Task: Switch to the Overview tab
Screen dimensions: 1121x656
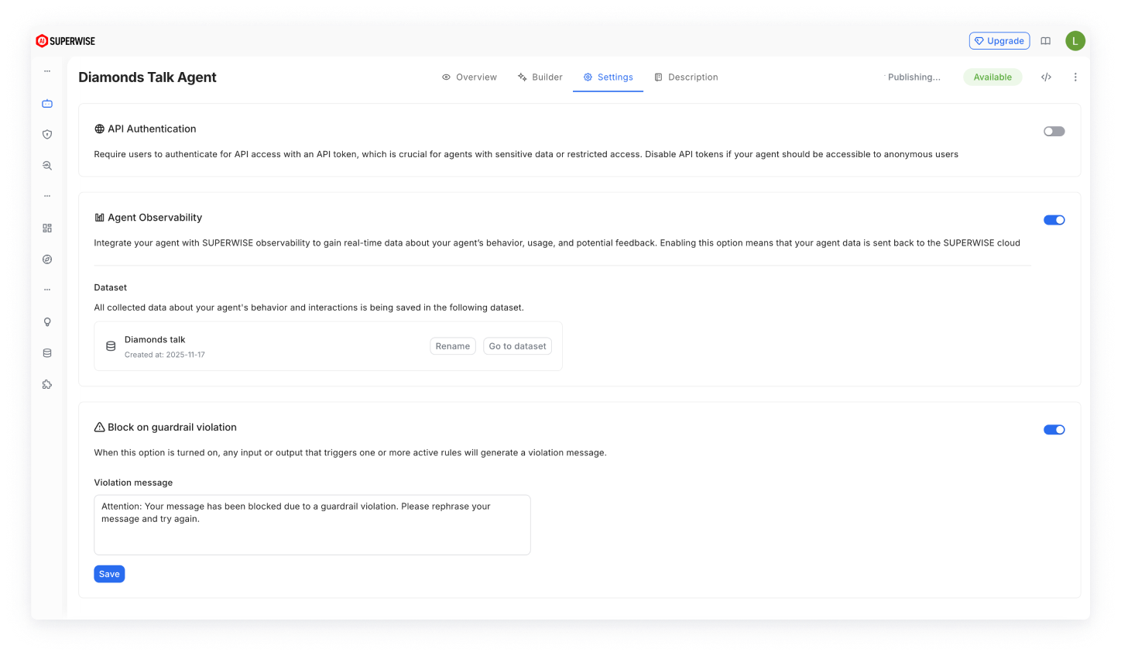Action: (x=469, y=77)
